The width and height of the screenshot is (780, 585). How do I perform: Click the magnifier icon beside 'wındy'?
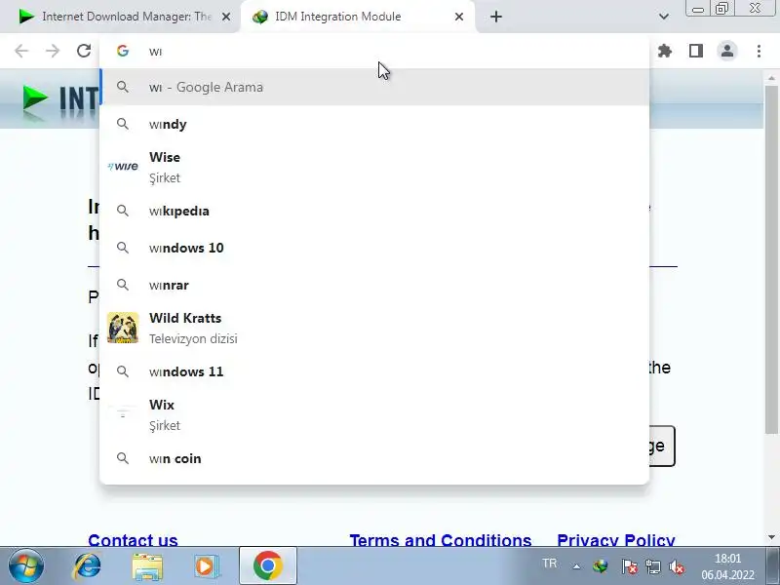[x=123, y=124]
